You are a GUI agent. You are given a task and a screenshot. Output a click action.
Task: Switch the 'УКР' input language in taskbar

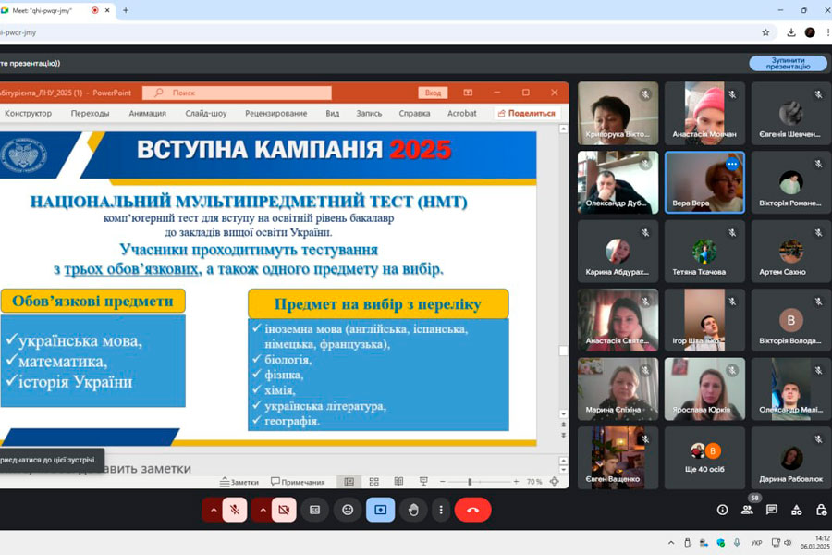[756, 543]
